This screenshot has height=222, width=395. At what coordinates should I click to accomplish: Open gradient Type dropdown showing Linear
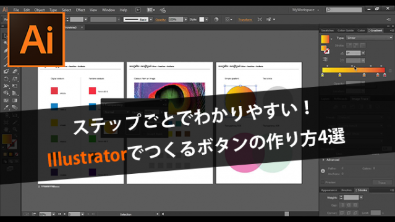point(370,38)
